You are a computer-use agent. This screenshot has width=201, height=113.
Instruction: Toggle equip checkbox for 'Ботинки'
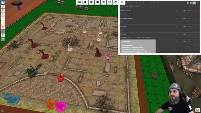click(x=177, y=26)
